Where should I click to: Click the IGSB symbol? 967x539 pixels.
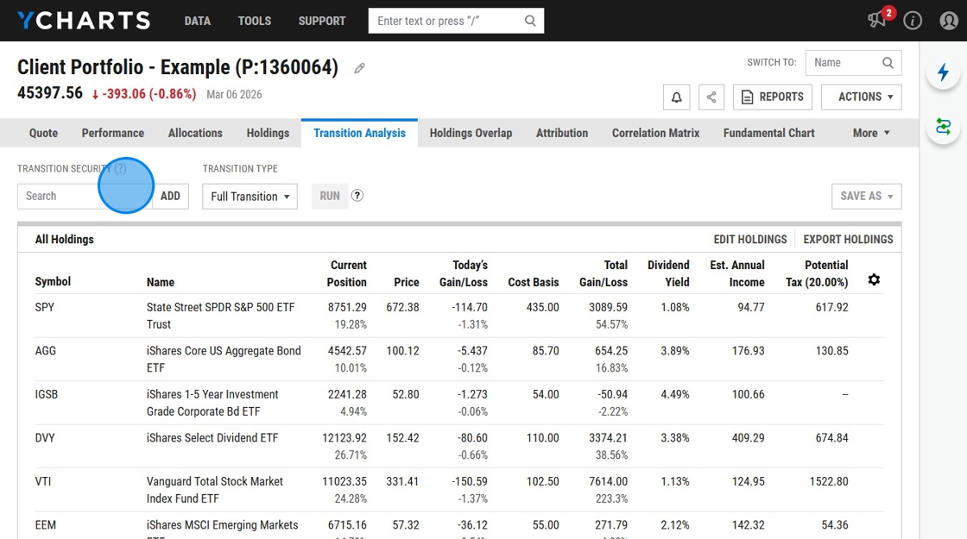click(47, 394)
